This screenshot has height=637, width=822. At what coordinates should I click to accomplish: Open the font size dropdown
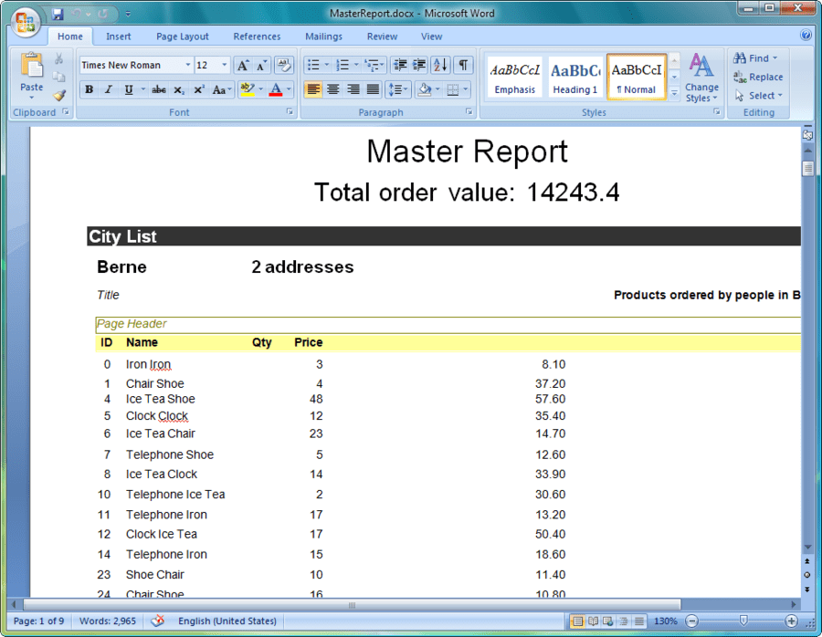click(x=226, y=65)
